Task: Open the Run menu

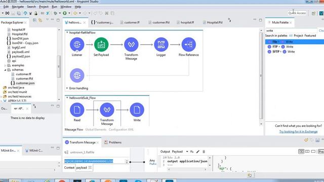Action: [54, 7]
